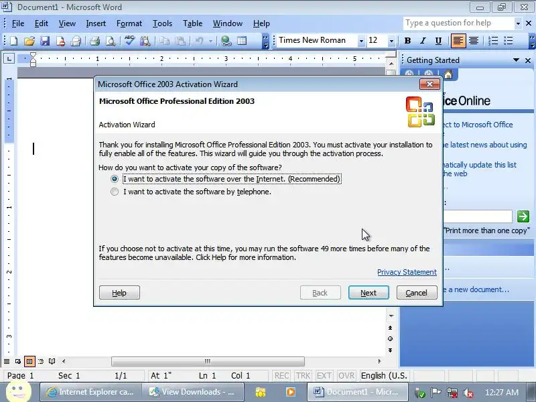Click the Print printer icon

[x=94, y=41]
